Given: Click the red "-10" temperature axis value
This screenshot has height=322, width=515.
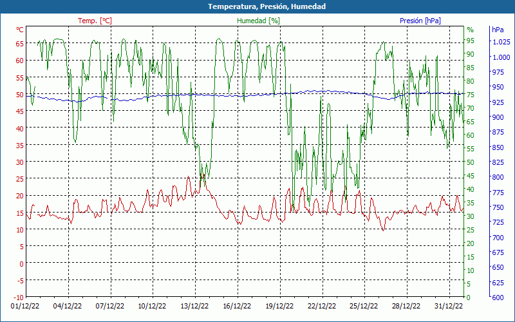Looking at the screenshot, I should [x=19, y=298].
